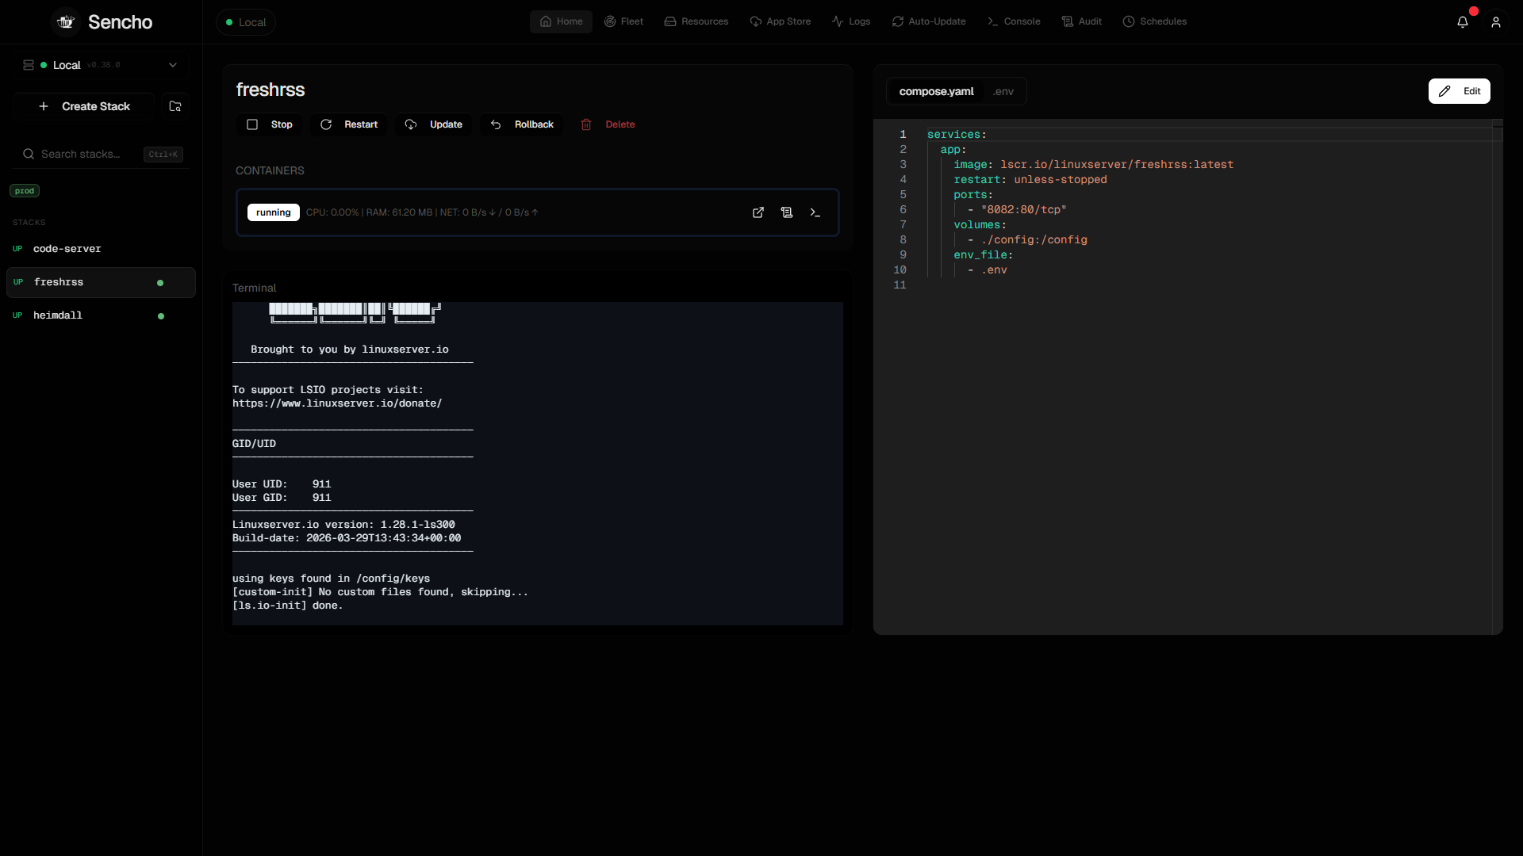
Task: Click the Edit button
Action: (1460, 91)
